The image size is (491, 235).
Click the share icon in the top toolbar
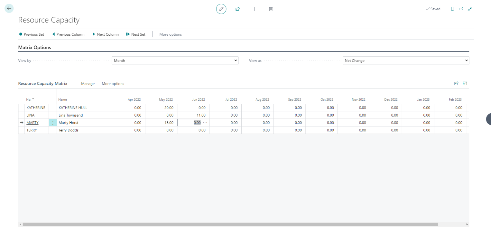tap(238, 9)
